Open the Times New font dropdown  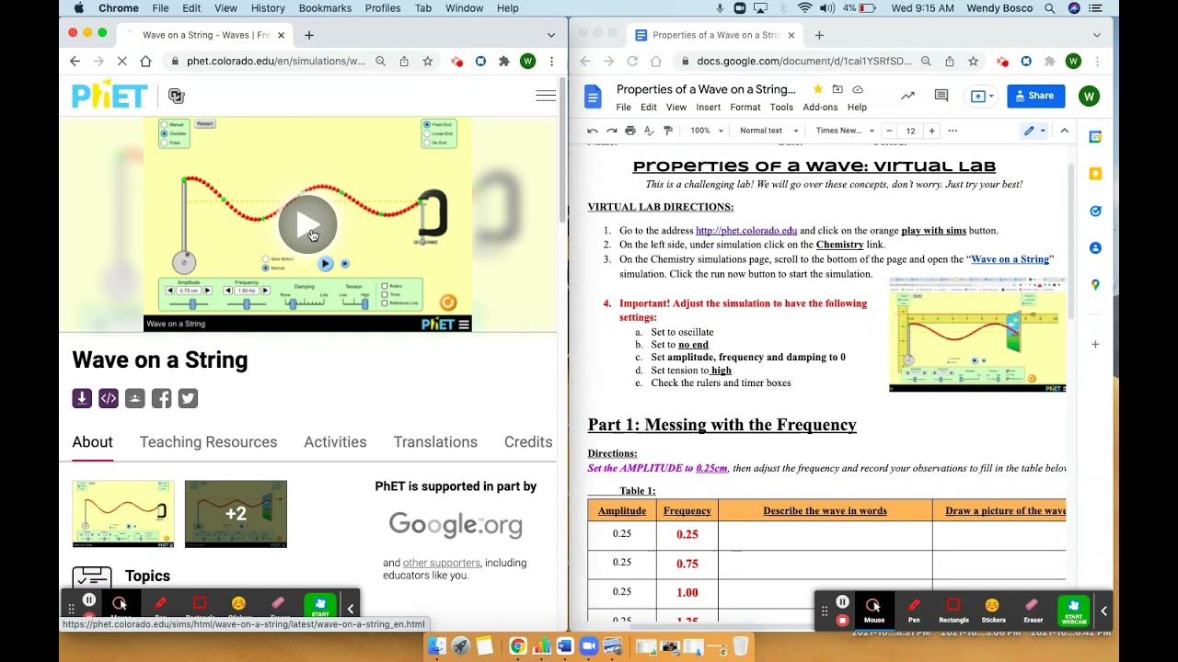845,131
